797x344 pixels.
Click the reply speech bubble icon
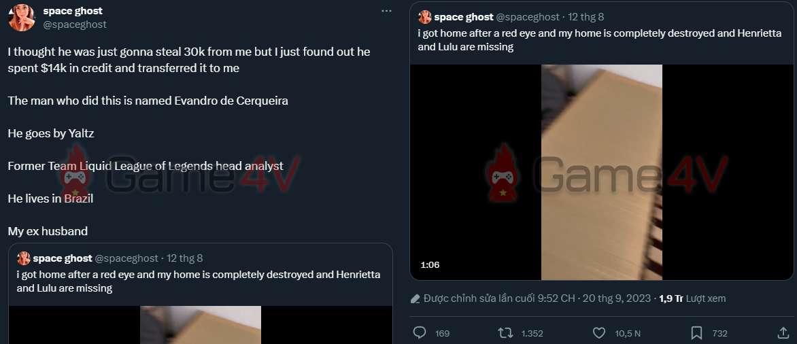(420, 333)
